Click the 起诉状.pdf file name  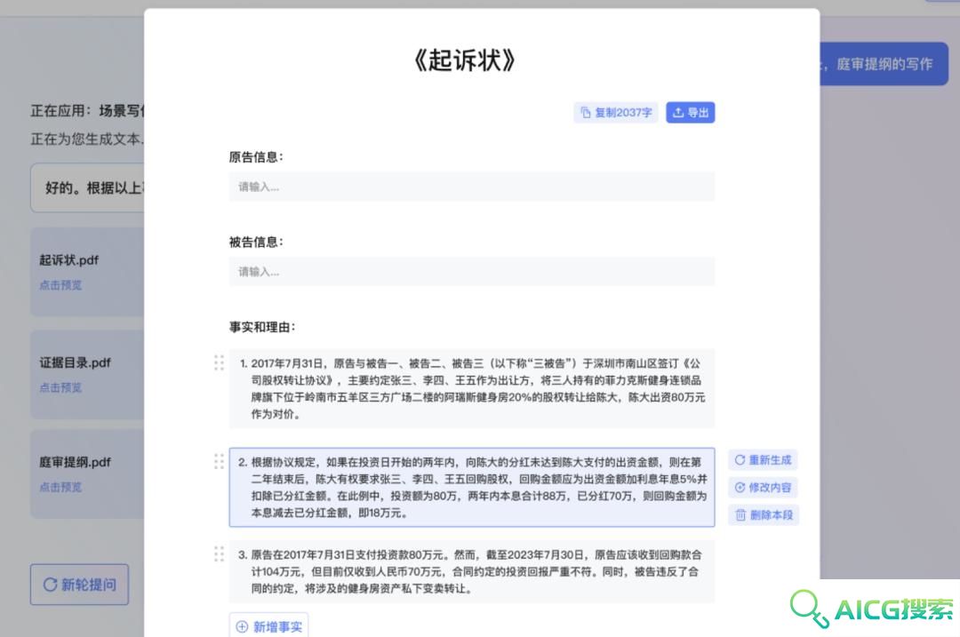pyautogui.click(x=68, y=260)
